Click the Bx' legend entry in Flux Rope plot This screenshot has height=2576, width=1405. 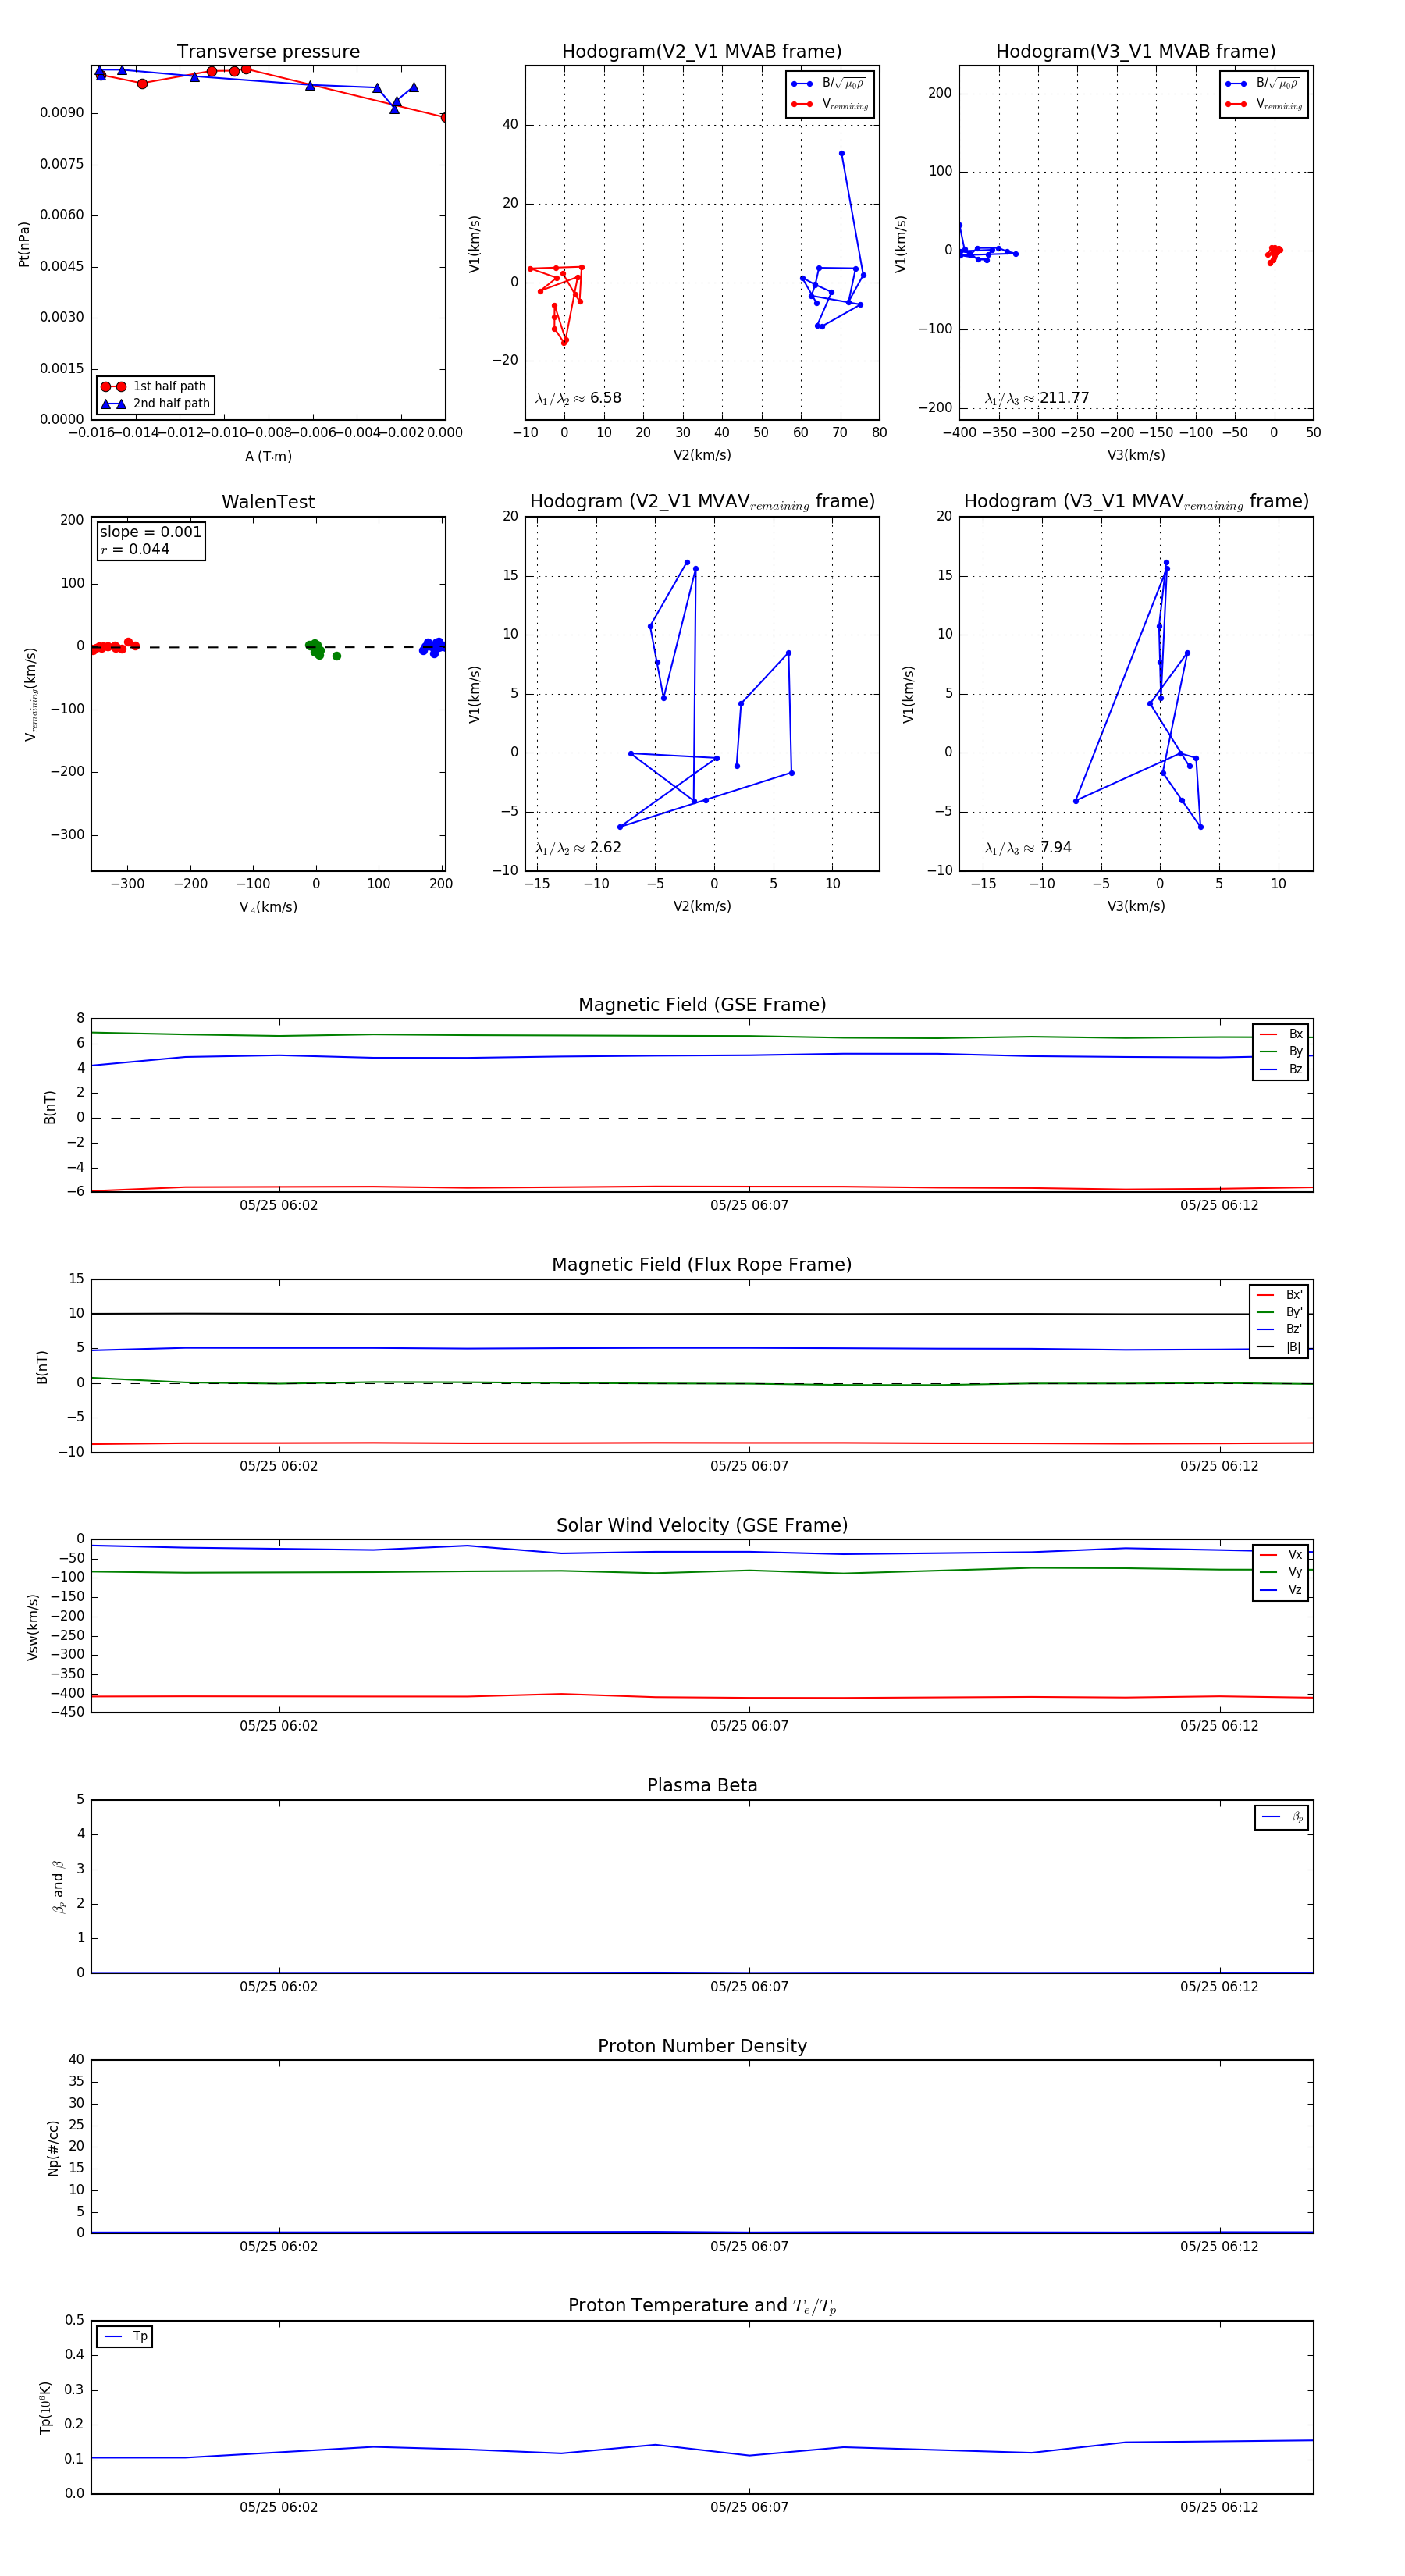1279,1295
